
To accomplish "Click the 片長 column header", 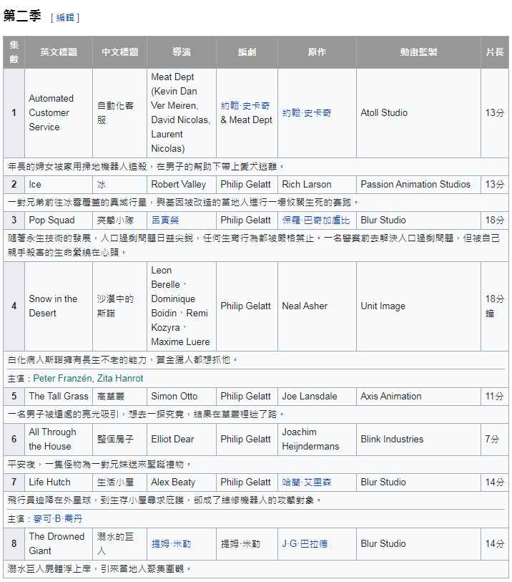I will 495,52.
